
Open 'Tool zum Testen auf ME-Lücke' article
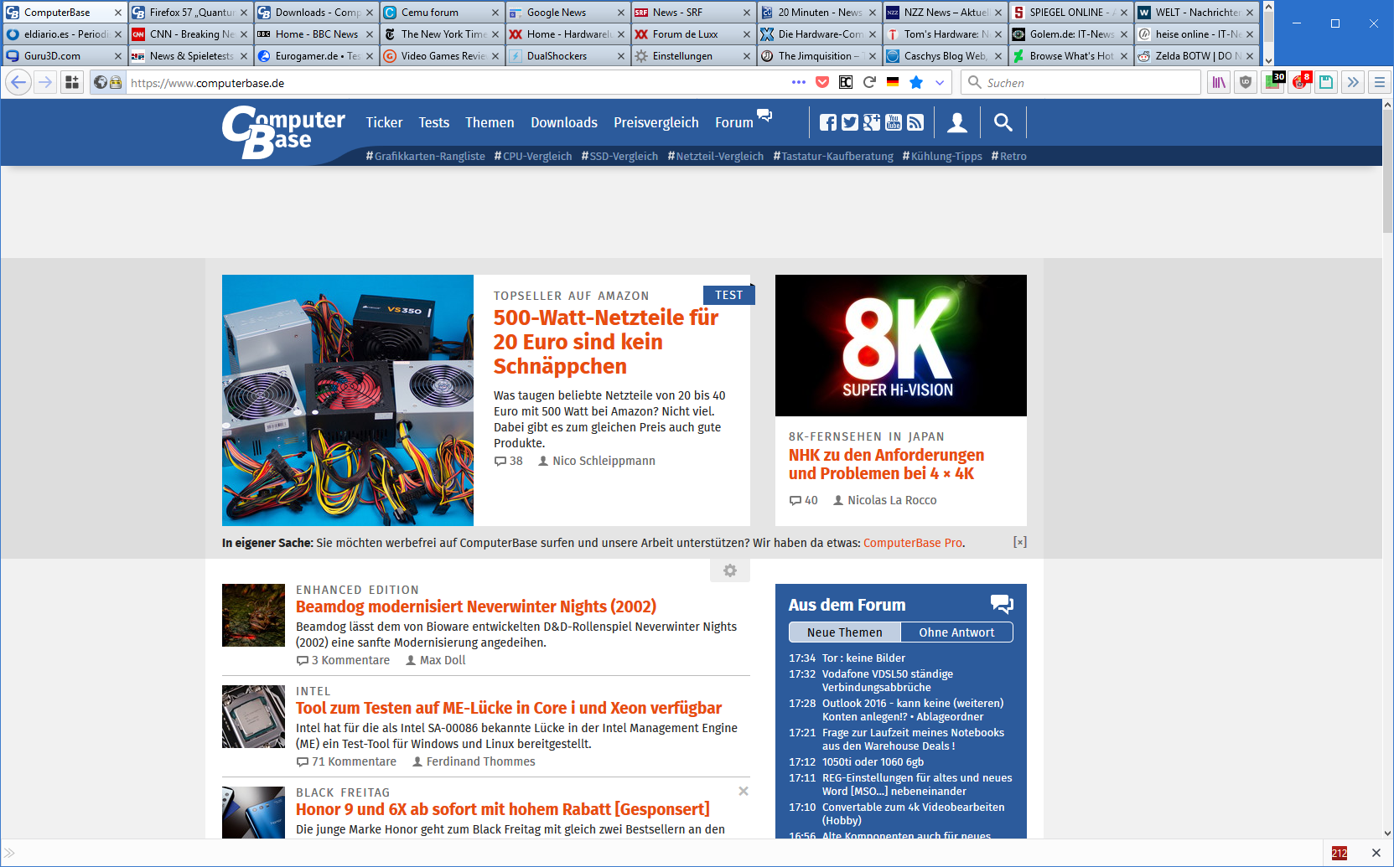(509, 708)
